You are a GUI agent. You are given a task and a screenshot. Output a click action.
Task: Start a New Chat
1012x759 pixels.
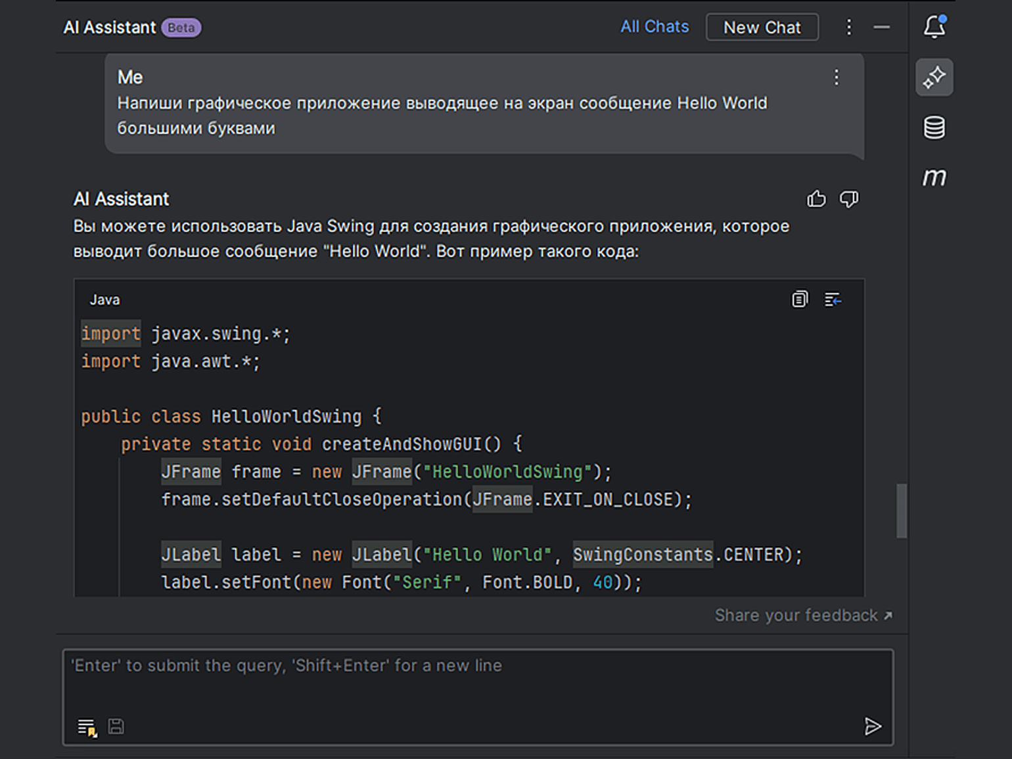762,28
